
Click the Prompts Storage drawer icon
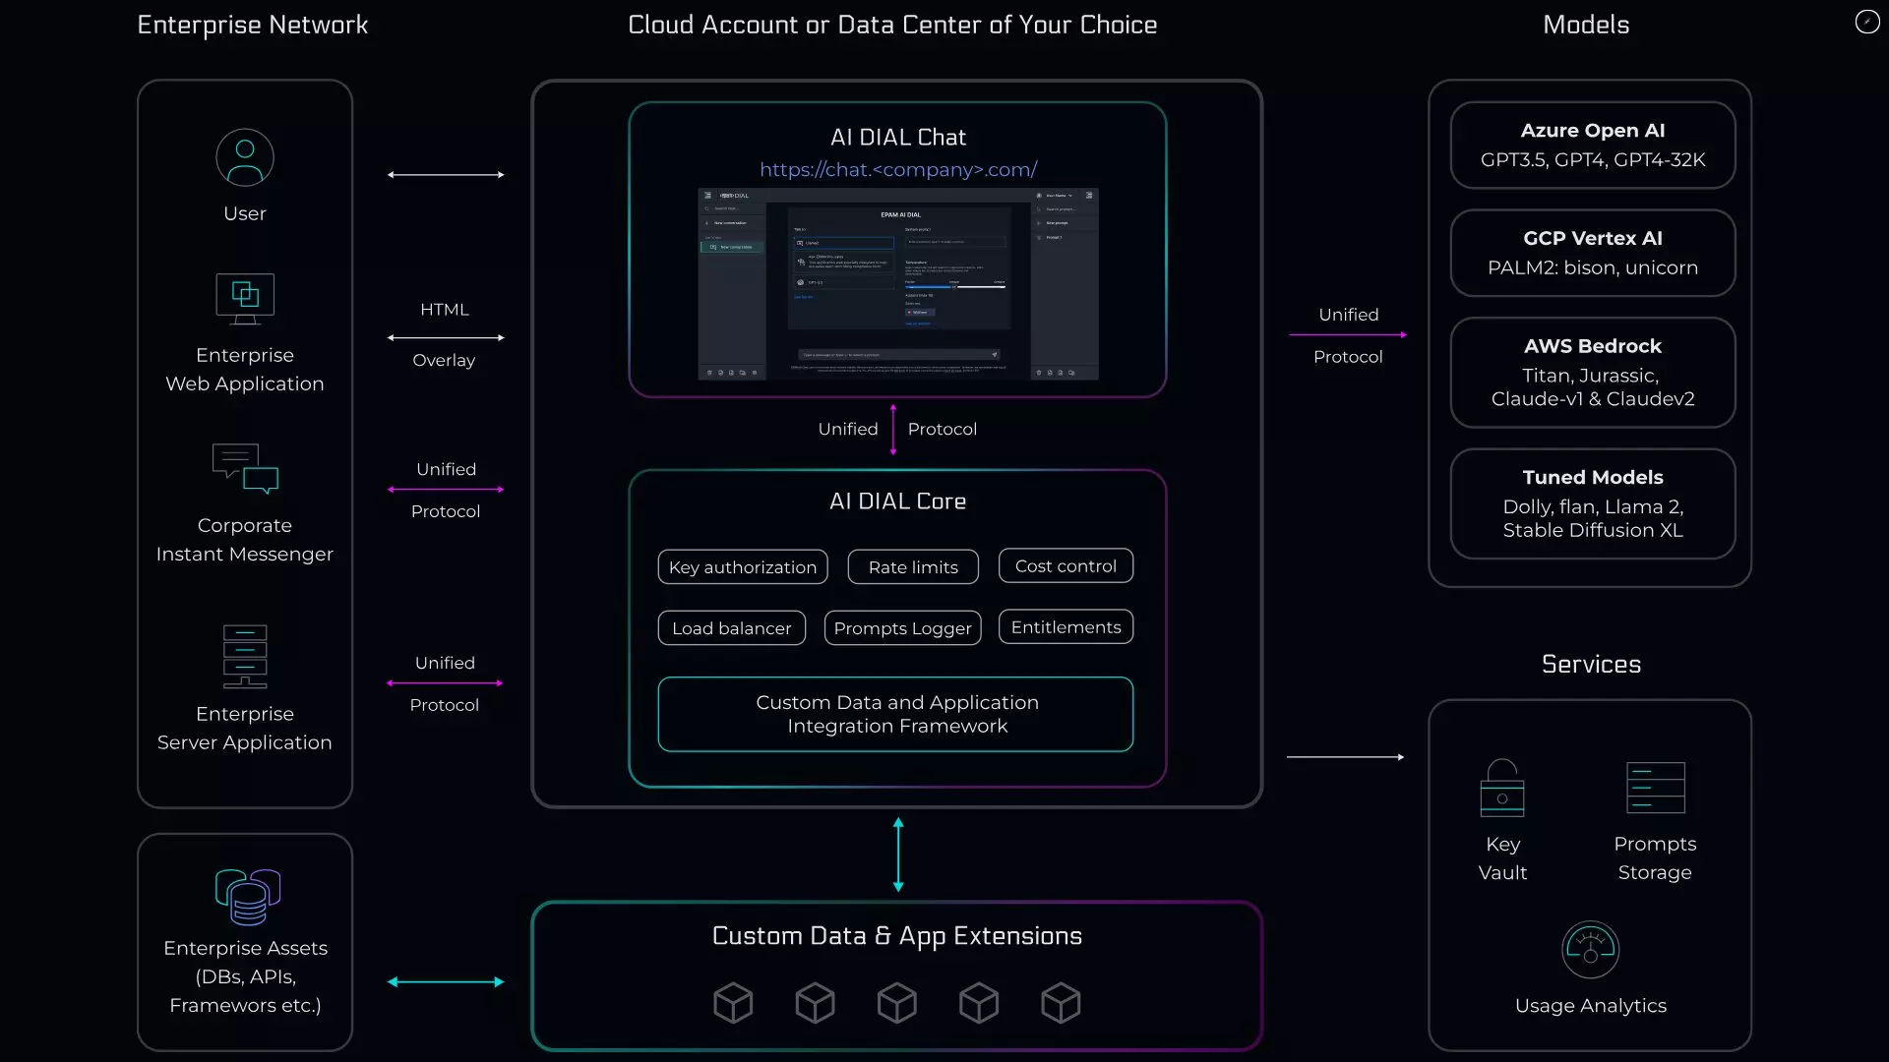(1656, 788)
